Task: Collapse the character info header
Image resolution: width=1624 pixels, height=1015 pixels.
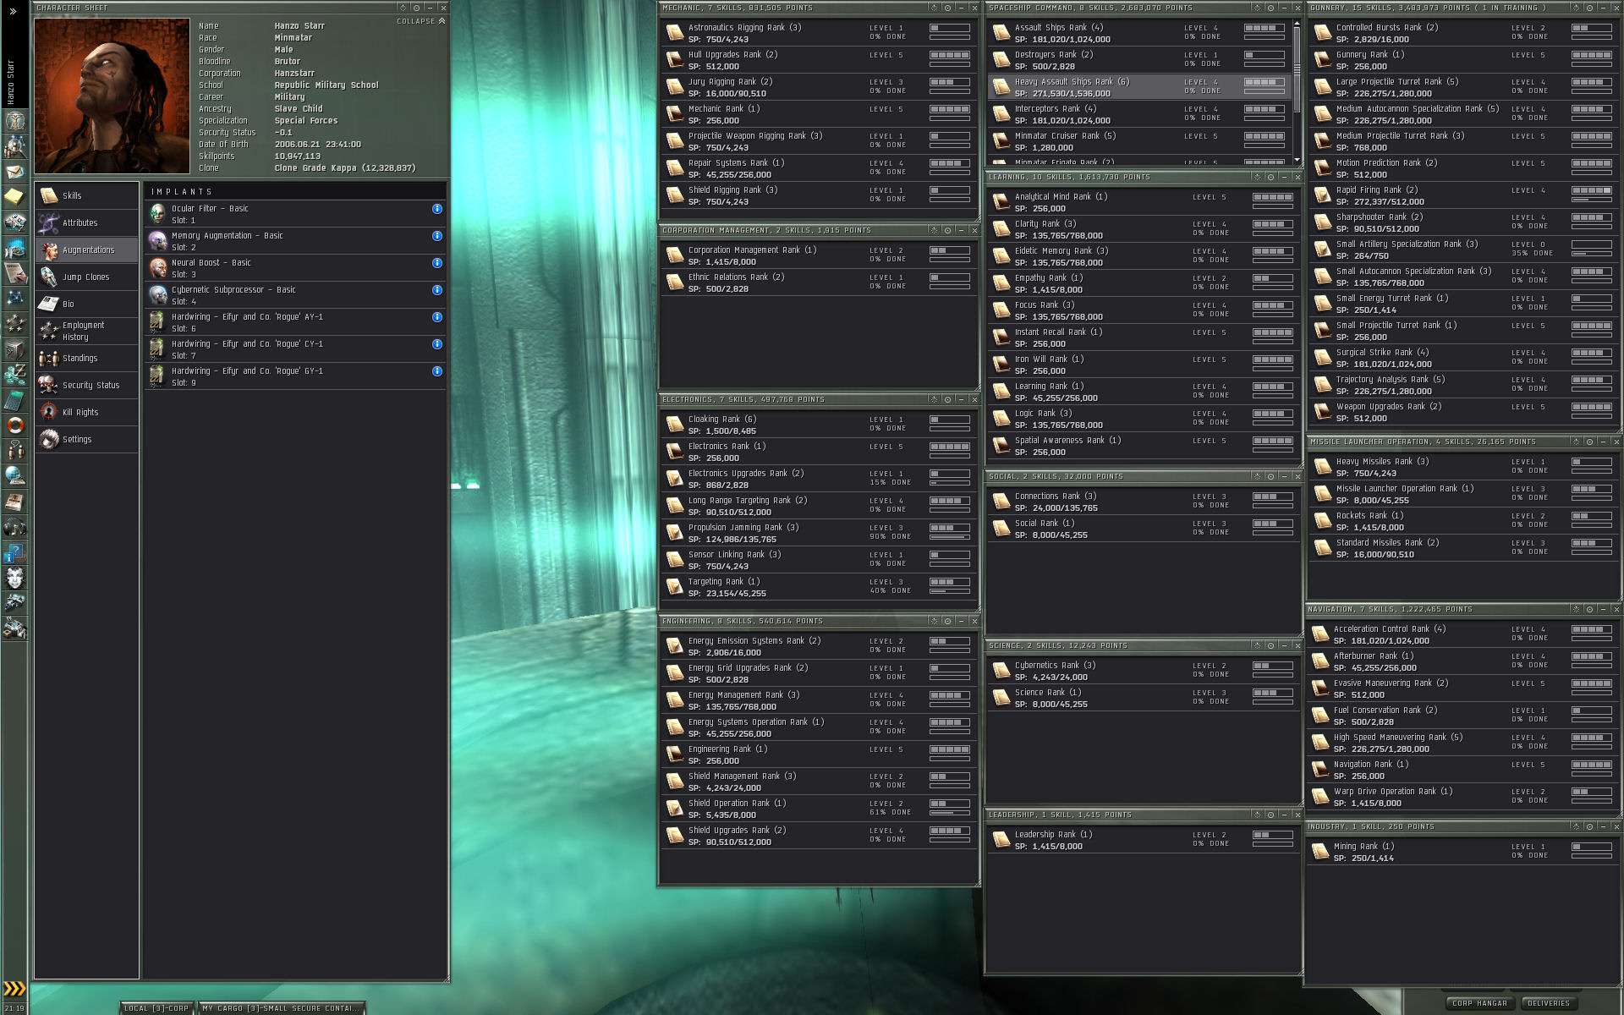Action: click(x=420, y=21)
